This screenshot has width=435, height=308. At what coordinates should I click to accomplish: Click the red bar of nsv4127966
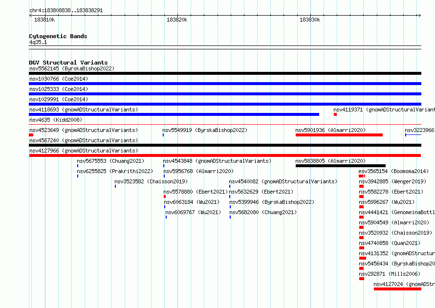(225, 155)
